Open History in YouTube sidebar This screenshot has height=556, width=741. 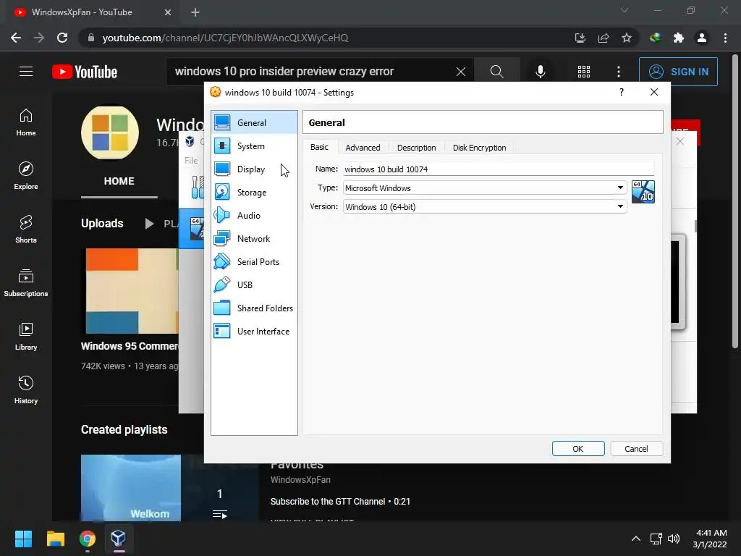[26, 389]
